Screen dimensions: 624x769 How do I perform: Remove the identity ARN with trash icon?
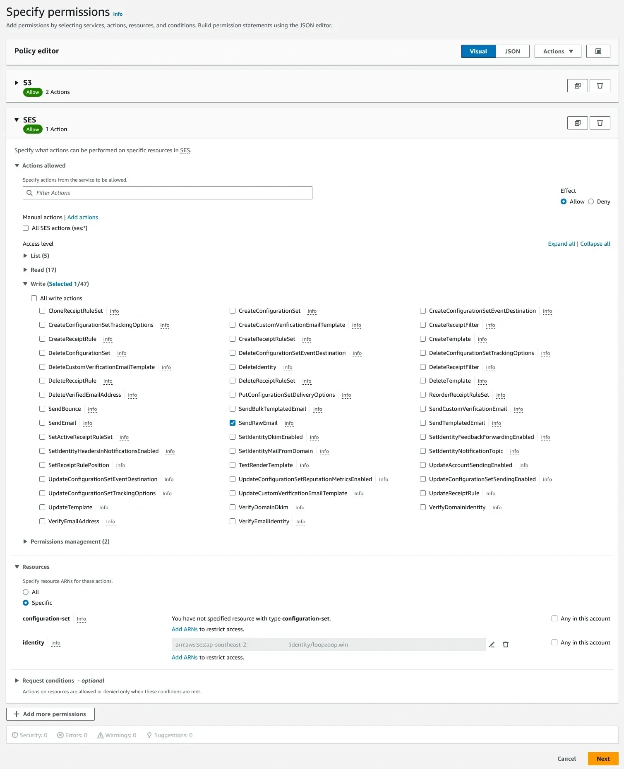tap(505, 644)
